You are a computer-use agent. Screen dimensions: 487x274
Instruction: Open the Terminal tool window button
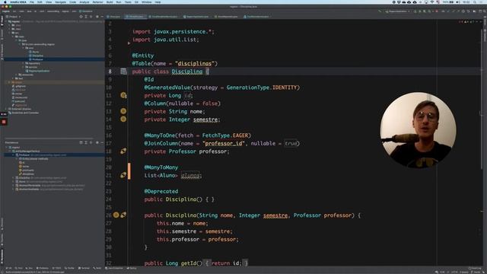[84, 268]
